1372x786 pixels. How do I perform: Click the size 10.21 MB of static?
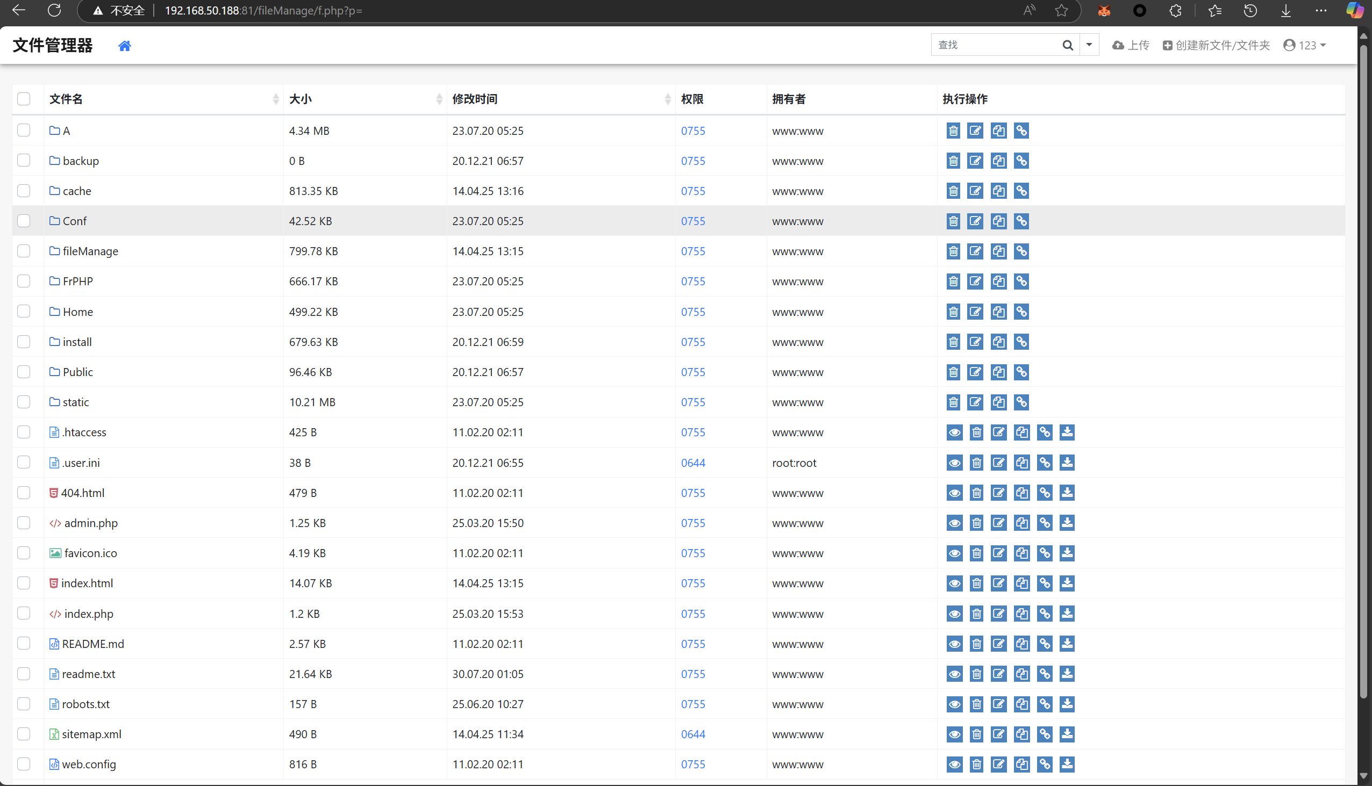(x=312, y=402)
